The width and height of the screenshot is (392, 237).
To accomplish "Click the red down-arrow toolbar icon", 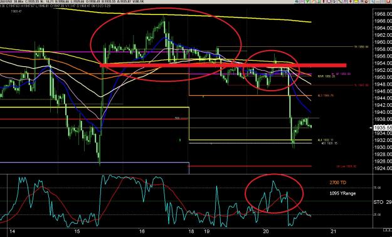I will (x=351, y=1).
